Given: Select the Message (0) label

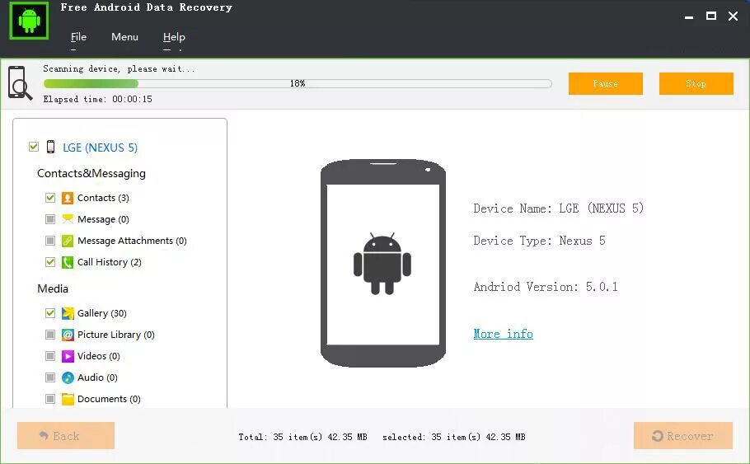Looking at the screenshot, I should pos(103,219).
